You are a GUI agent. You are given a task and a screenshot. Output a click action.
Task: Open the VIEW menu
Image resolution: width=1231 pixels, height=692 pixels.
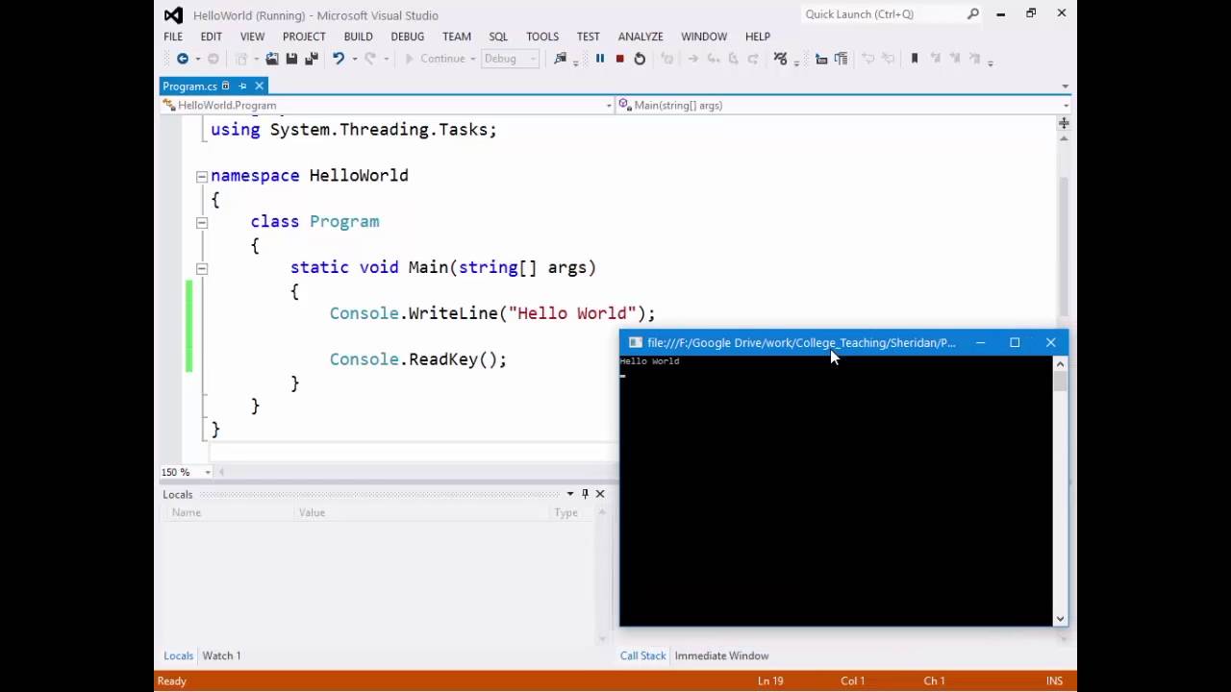[252, 37]
